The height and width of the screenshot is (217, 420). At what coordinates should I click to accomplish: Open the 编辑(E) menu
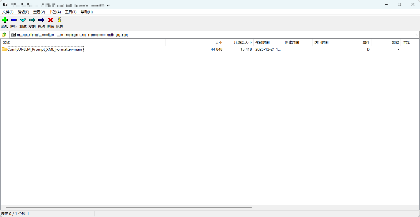point(23,12)
